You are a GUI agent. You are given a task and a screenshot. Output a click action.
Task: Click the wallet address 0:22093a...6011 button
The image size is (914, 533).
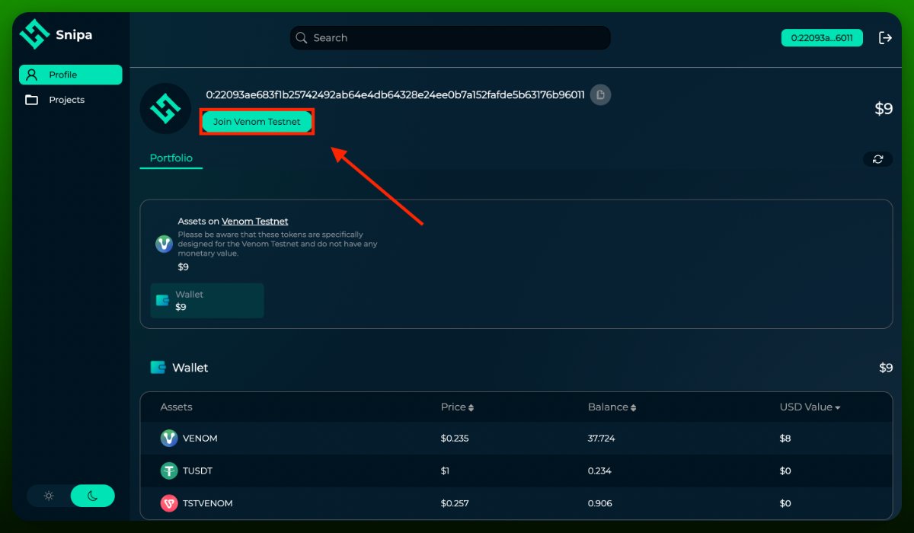click(822, 37)
